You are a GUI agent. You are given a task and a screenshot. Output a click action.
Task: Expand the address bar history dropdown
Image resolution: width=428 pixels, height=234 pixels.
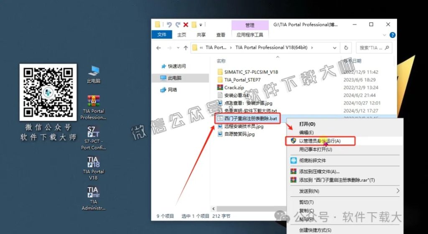335,48
